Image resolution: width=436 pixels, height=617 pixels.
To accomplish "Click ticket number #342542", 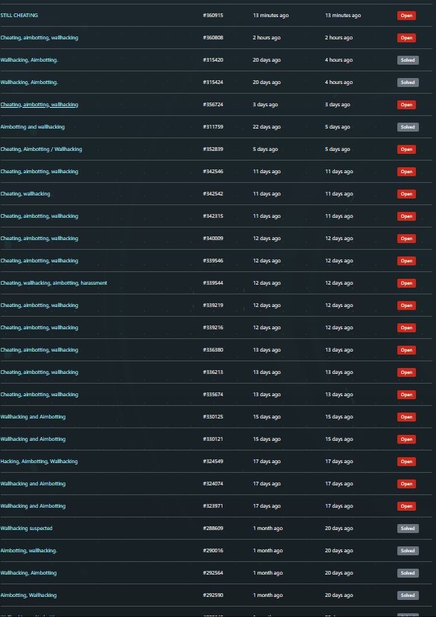I will click(x=213, y=193).
